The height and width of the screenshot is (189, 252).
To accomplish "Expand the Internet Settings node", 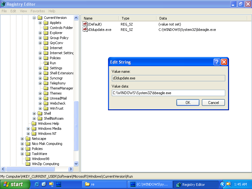I will click(x=40, y=53).
